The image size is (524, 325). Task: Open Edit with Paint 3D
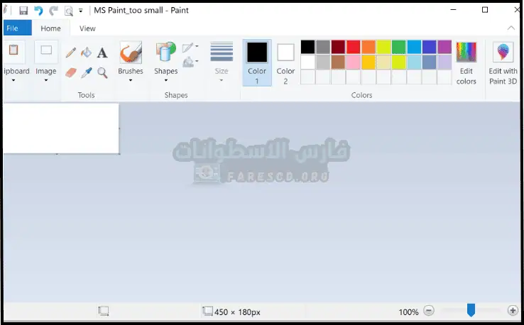pos(503,62)
